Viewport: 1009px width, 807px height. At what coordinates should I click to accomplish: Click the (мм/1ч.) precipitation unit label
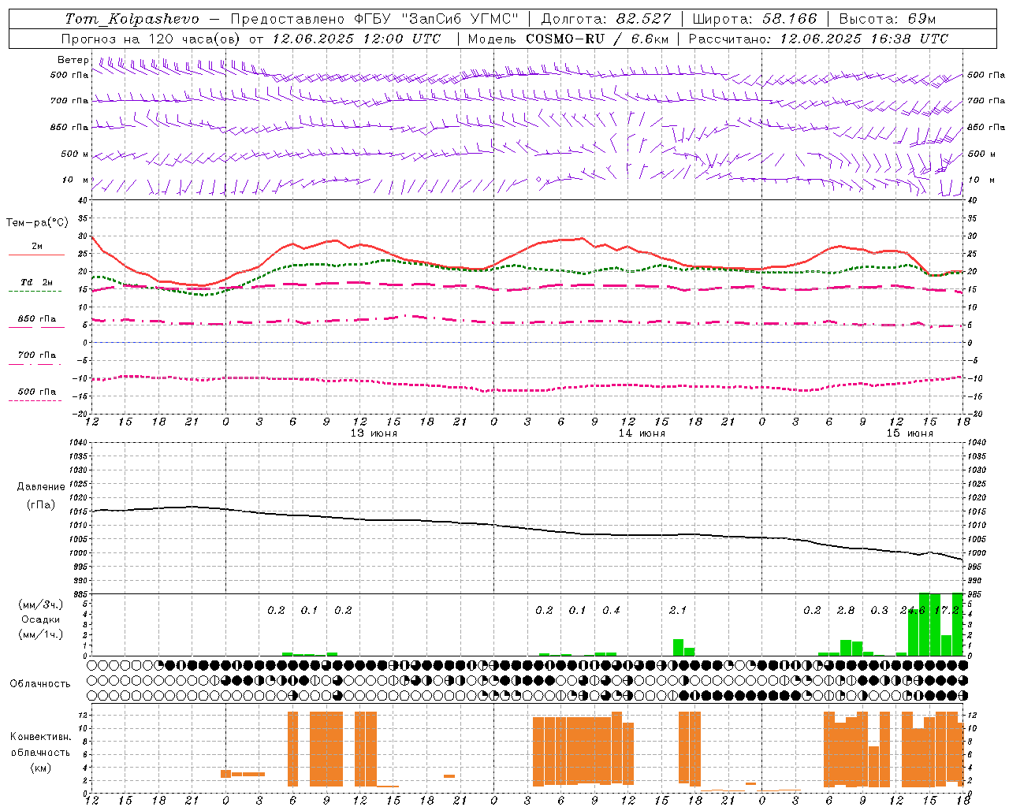tap(40, 634)
